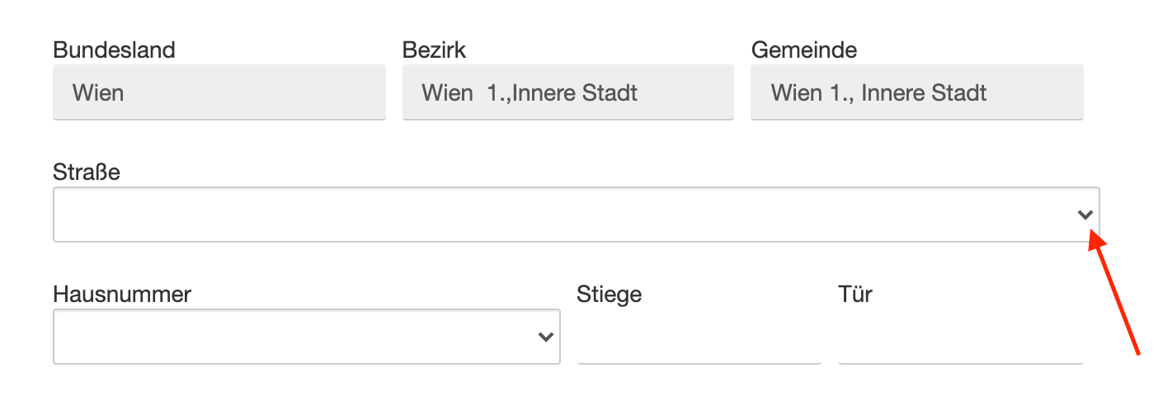Click inside the empty Straße combo box
Image resolution: width=1163 pixels, height=401 pixels.
(561, 215)
